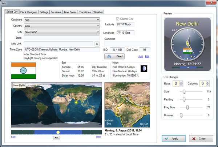Expand the City dropdown
Screen dimensions: 218x147
[98, 32]
